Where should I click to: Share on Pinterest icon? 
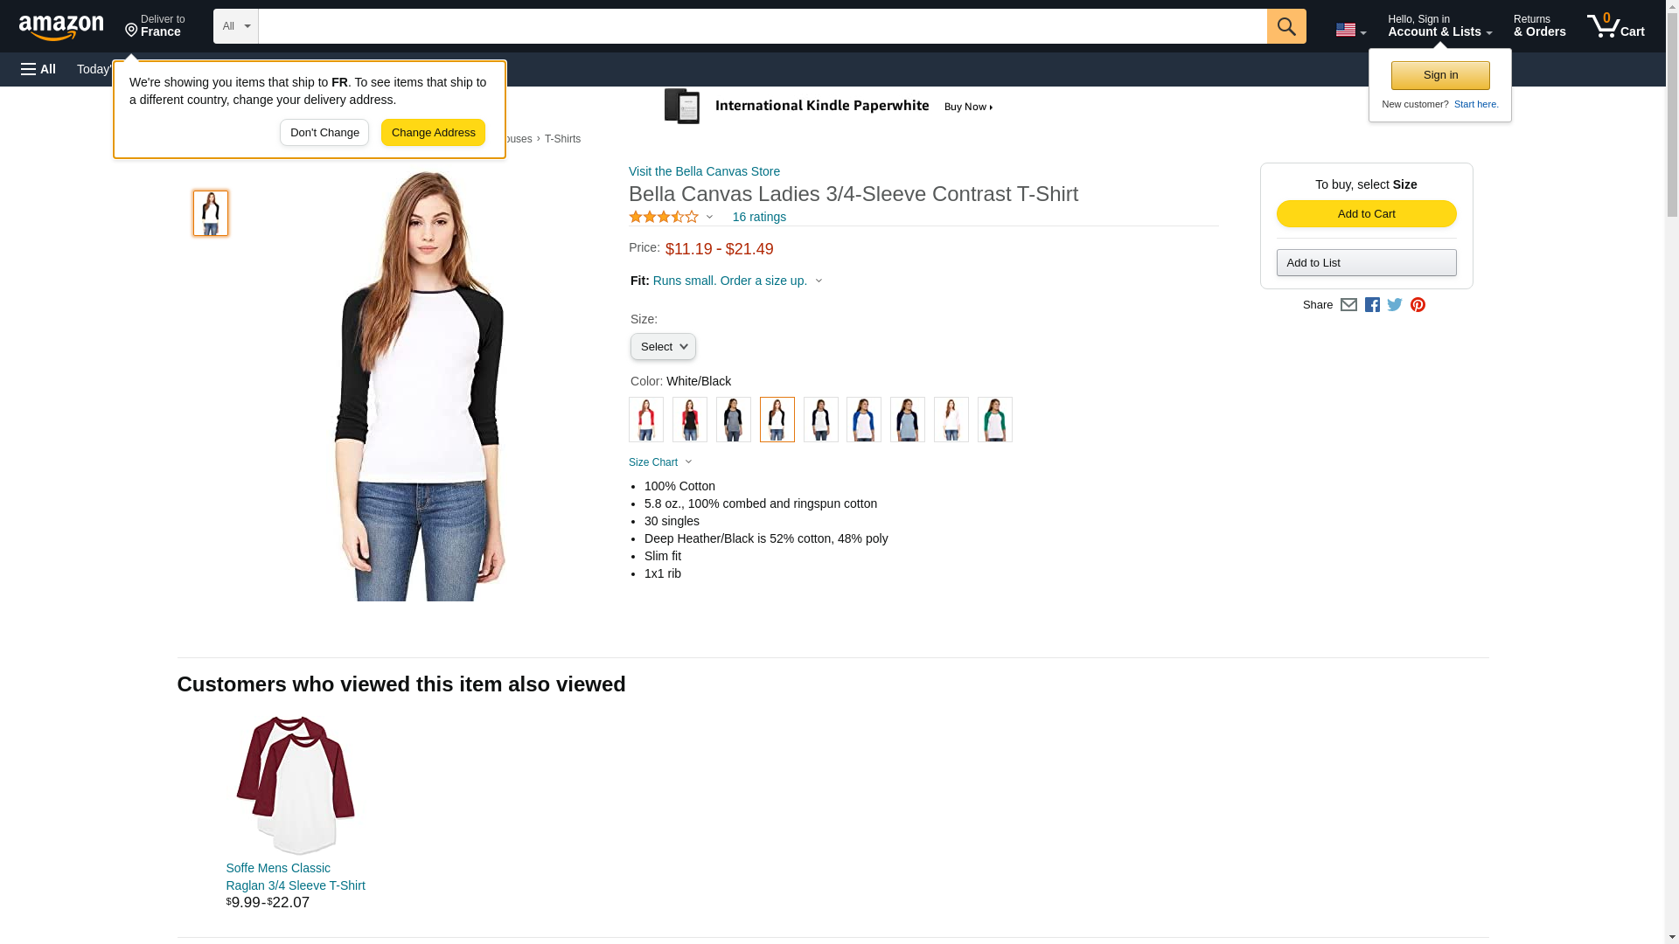[1418, 305]
